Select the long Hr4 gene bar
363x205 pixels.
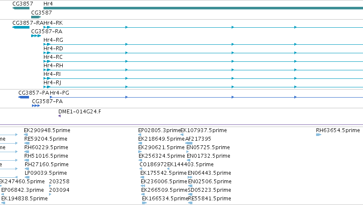(203, 8)
